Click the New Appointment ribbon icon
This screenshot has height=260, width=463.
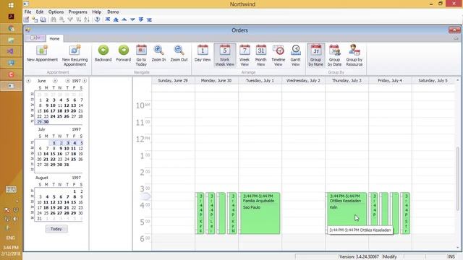pyautogui.click(x=42, y=53)
